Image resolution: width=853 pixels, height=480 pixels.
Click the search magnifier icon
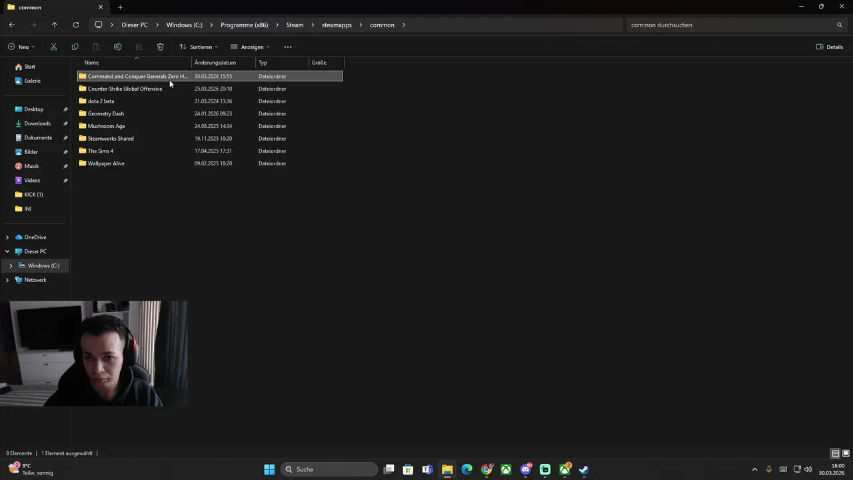840,25
